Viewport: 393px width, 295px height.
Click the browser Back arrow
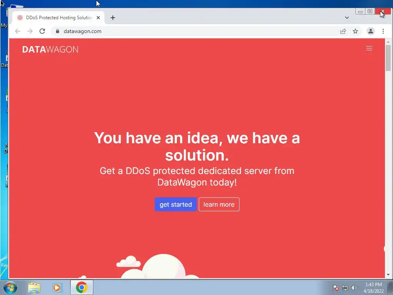coord(18,31)
